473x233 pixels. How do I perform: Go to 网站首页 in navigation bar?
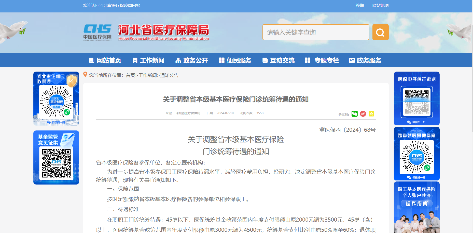click(x=105, y=60)
